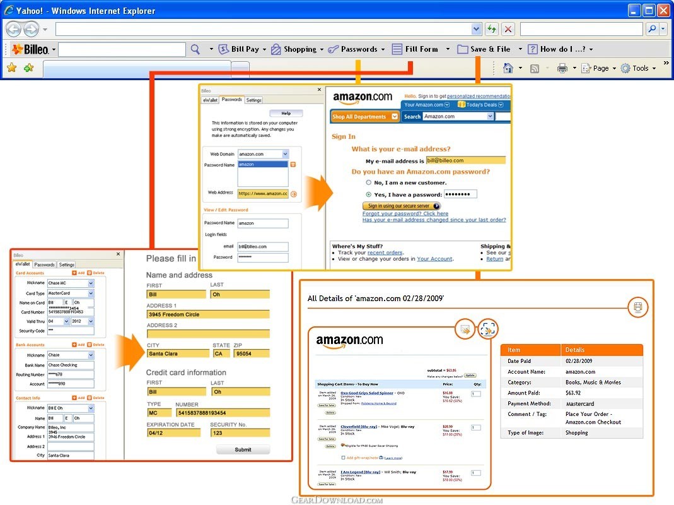Click the RSS feeds icon in command bar

(x=534, y=68)
